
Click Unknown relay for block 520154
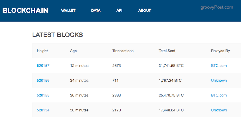pos(219,110)
